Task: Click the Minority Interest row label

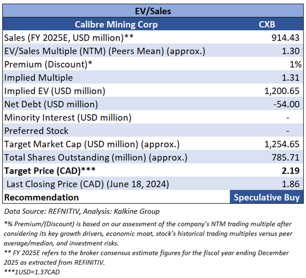Action: (x=67, y=118)
